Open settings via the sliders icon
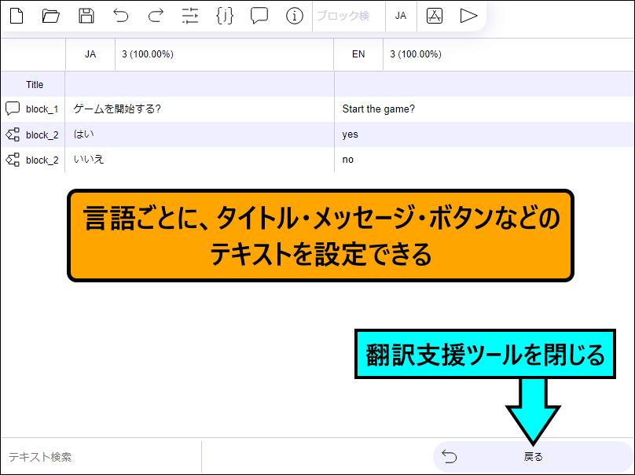Image resolution: width=635 pixels, height=475 pixels. click(x=190, y=16)
